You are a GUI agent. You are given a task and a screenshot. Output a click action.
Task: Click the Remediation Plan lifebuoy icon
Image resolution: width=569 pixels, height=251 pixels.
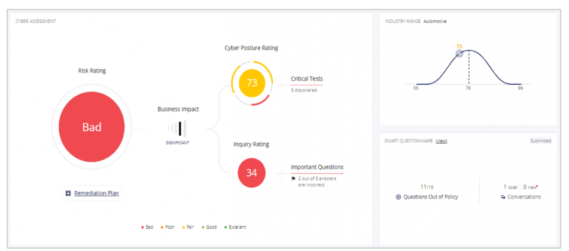pyautogui.click(x=68, y=193)
